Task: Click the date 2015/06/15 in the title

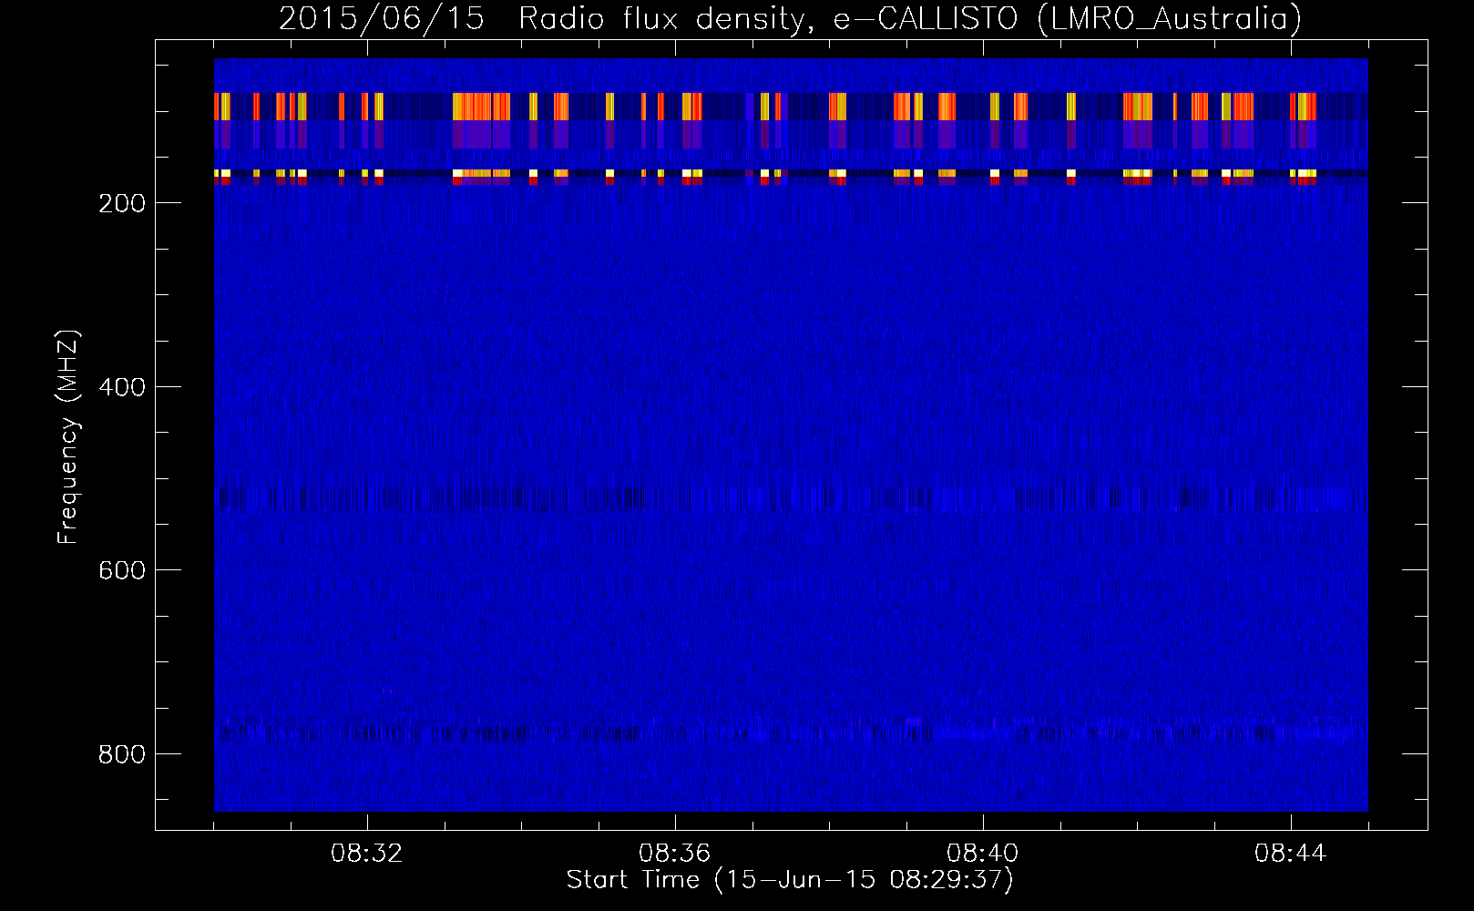Action: pos(382,19)
